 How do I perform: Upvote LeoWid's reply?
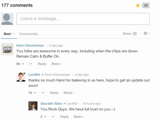click(x=35, y=93)
